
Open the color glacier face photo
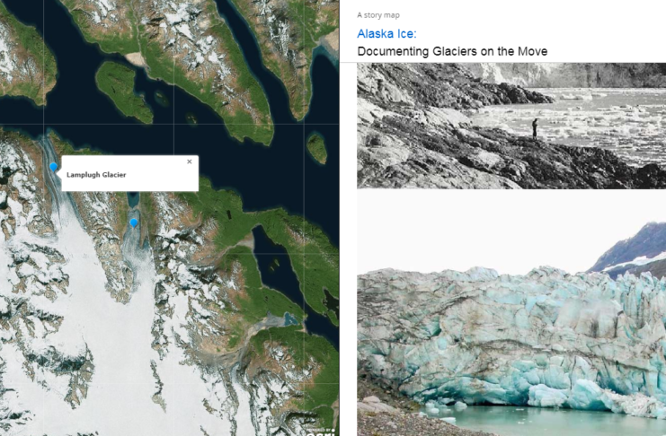tap(511, 314)
